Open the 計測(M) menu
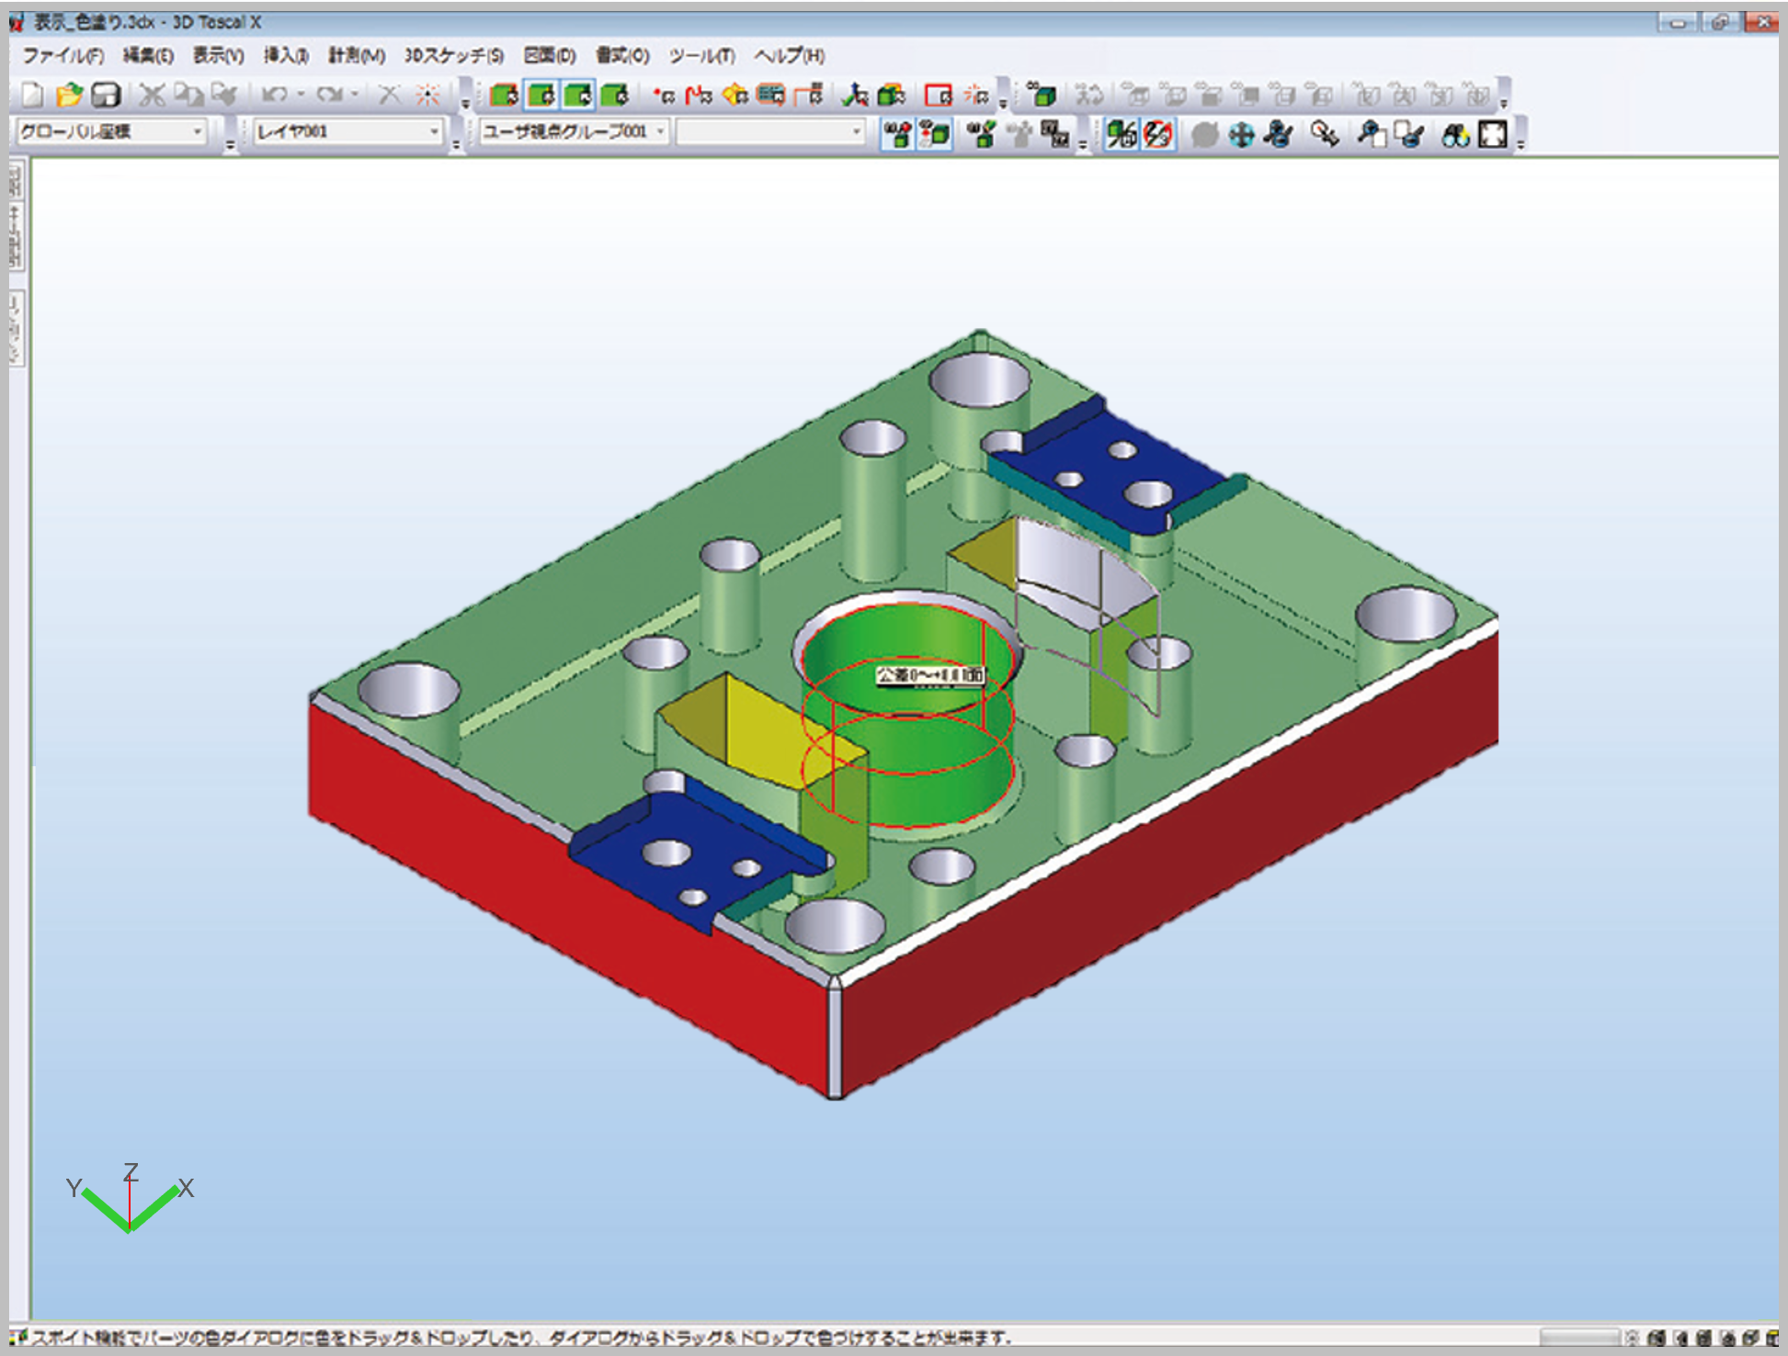The image size is (1788, 1356). click(x=357, y=56)
